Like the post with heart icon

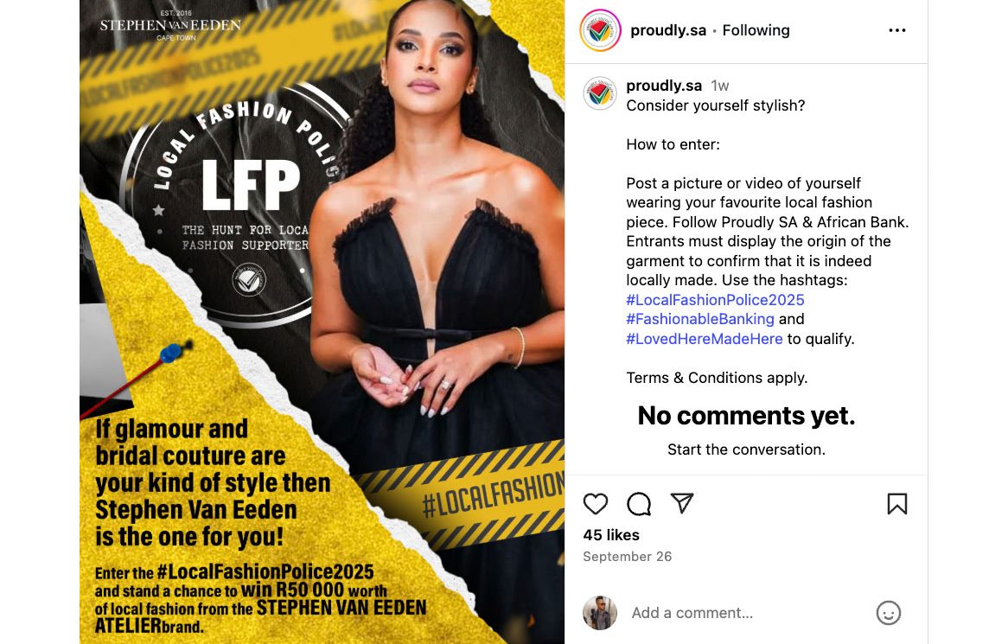[x=596, y=504]
